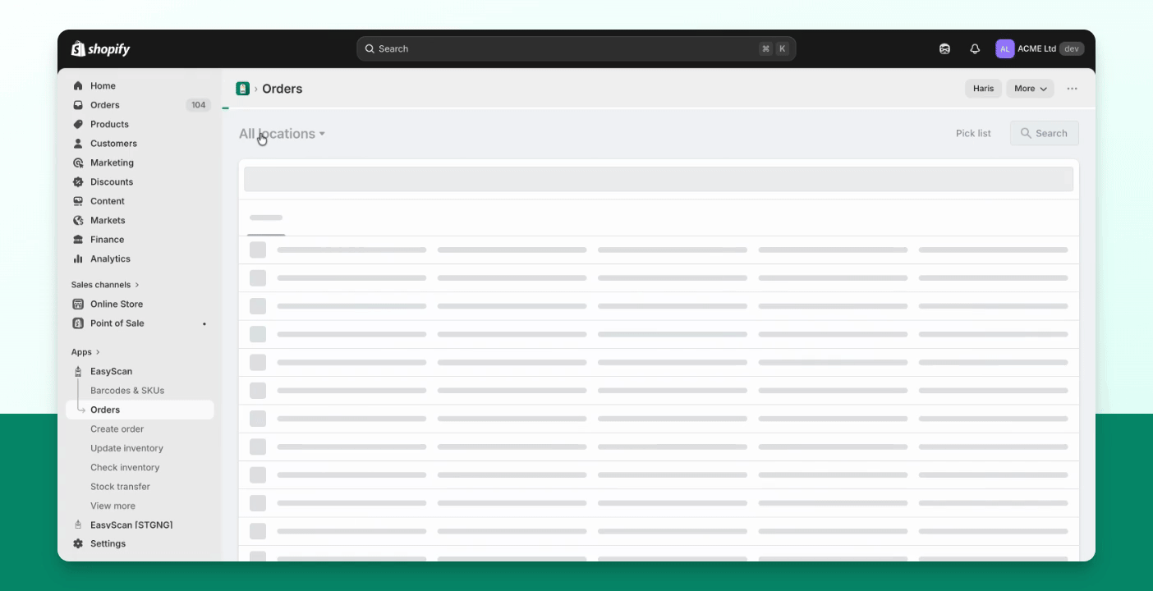Click the EasyScan [STGNG] app icon

(x=78, y=525)
